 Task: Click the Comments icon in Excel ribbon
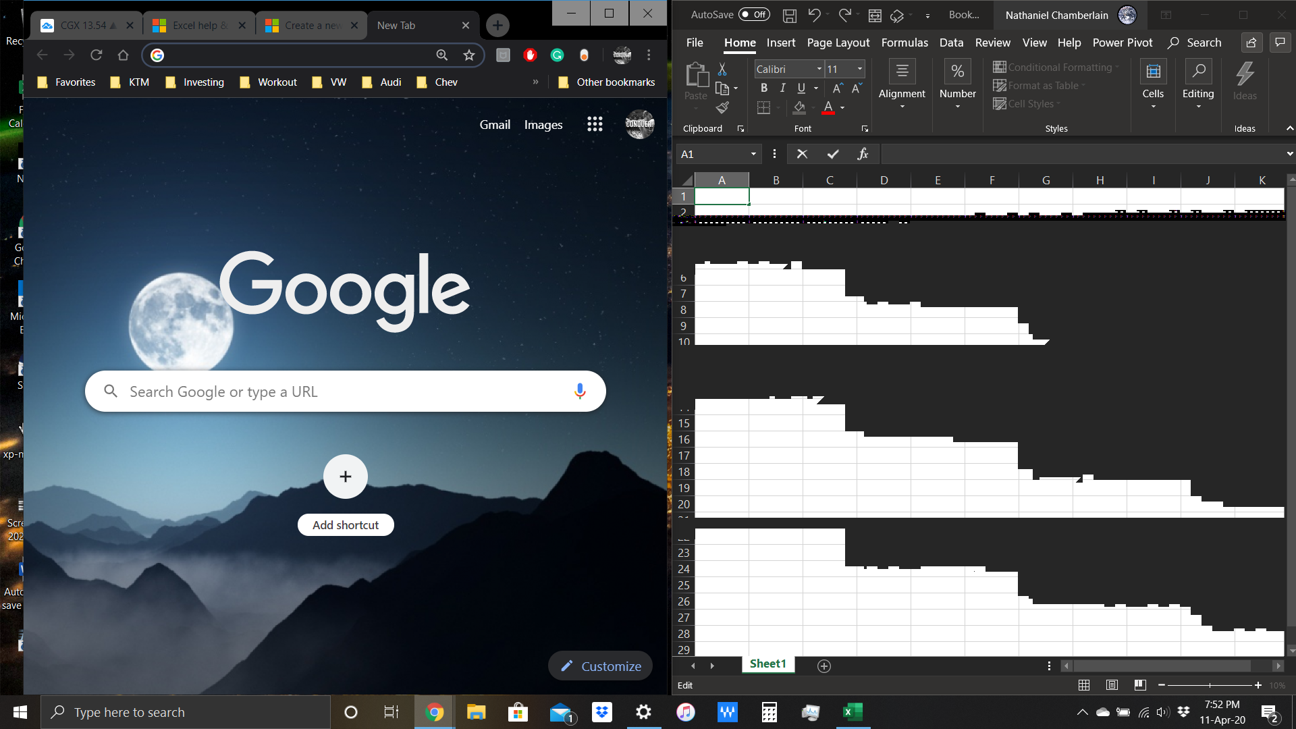(x=1280, y=43)
